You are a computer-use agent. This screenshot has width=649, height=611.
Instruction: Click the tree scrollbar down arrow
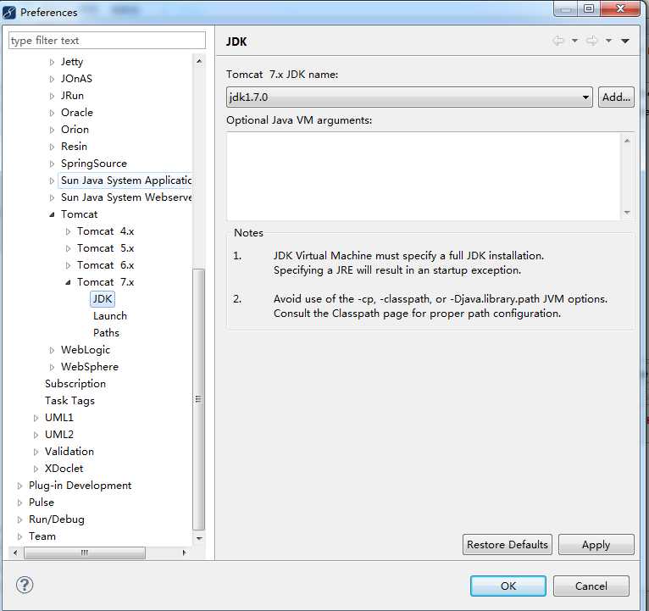coord(199,538)
